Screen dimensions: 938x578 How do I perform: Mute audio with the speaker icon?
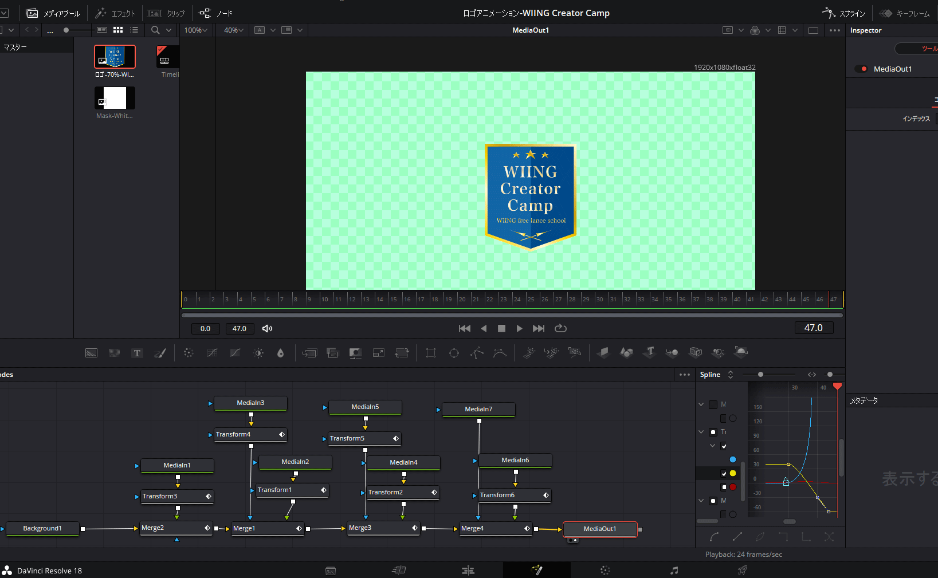267,328
